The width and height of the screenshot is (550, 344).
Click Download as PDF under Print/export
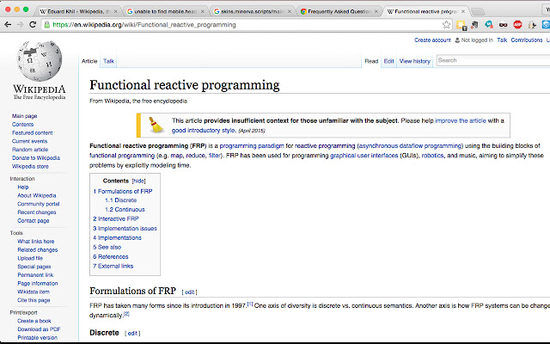tap(39, 329)
